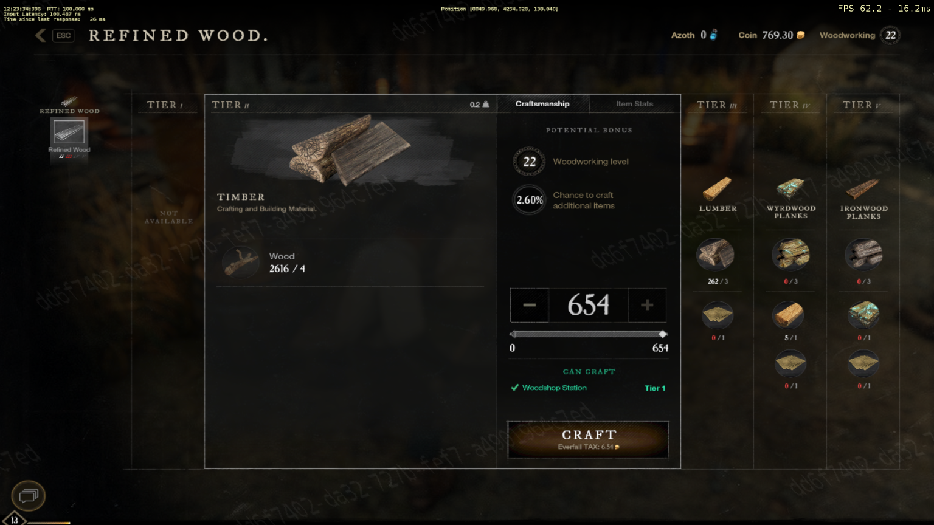
Task: Open the chat bubble icon
Action: [29, 496]
